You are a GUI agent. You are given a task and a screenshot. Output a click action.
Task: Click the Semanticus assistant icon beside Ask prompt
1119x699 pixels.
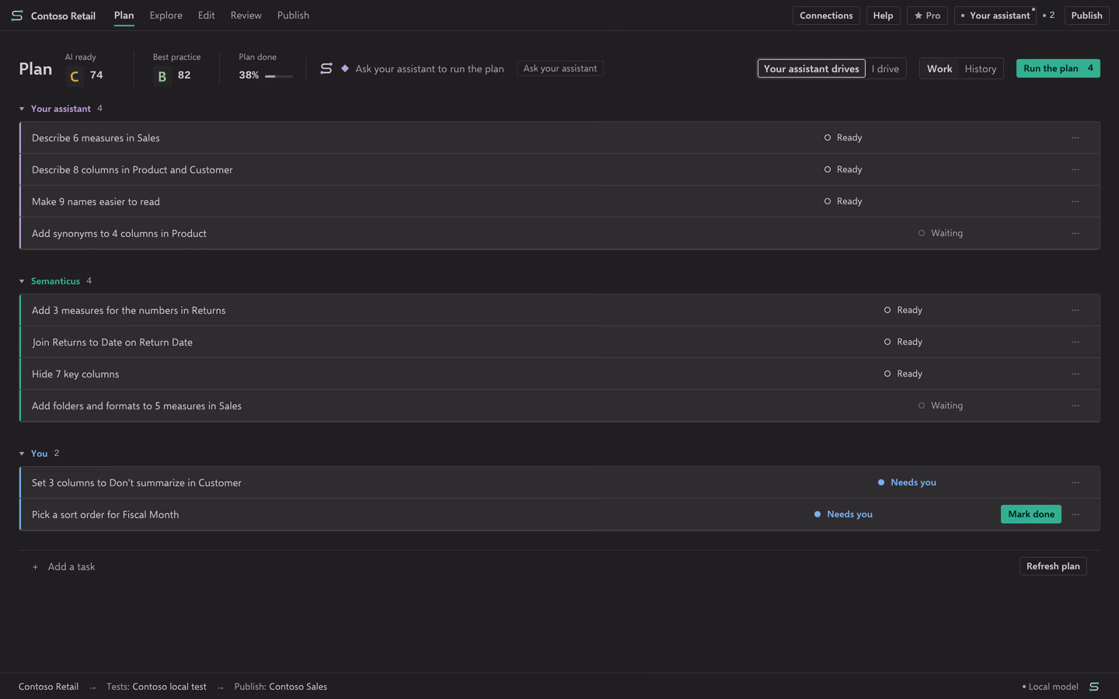[x=326, y=68]
